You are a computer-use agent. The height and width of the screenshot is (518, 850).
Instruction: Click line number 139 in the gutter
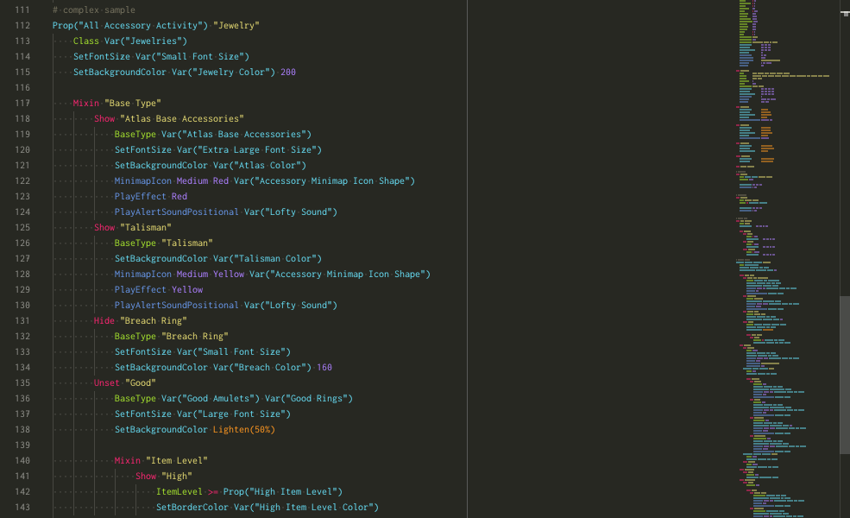(x=22, y=445)
